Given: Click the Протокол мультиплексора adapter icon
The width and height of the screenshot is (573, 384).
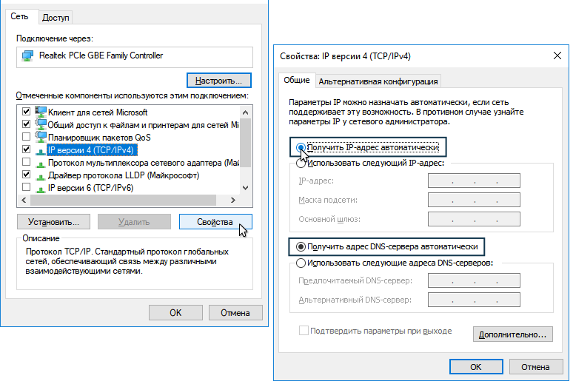Looking at the screenshot, I should pyautogui.click(x=41, y=162).
